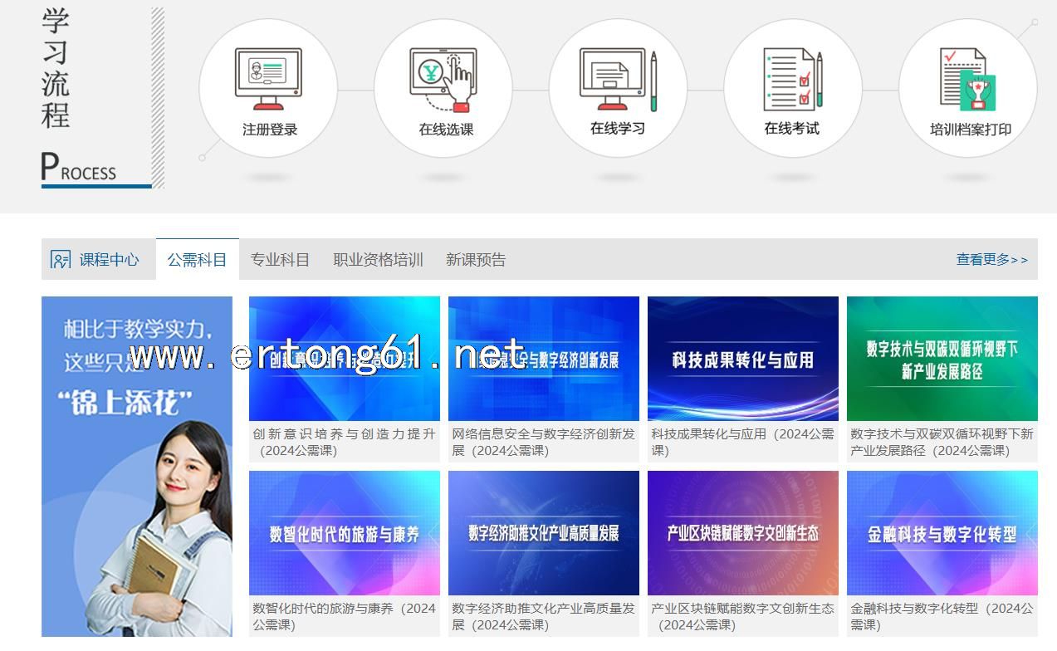1057x651 pixels.
Task: Click the 网络信息安全与数字经济创新发展 title link
Action: [544, 442]
